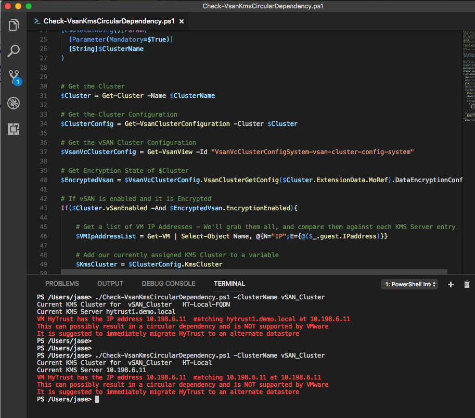
Task: Focus the terminal prompt at the bottom
Action: (97, 399)
